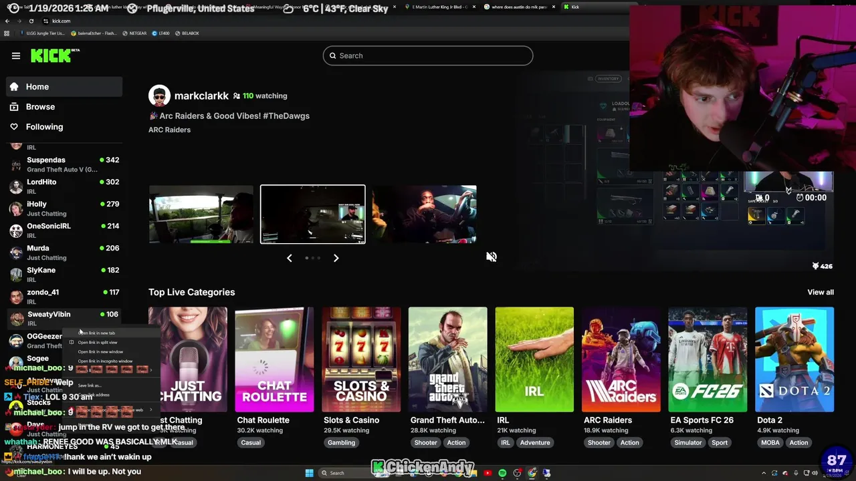Open Browse in sidebar
856x481 pixels.
64,107
